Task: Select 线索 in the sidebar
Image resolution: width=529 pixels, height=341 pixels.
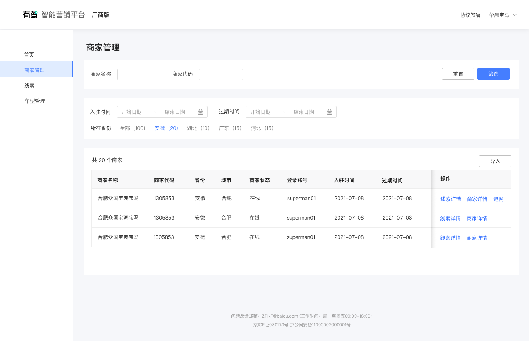Action: pyautogui.click(x=29, y=86)
